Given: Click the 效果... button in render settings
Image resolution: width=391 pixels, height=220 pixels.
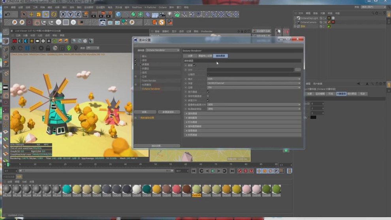Looking at the screenshot, I should point(145,112).
